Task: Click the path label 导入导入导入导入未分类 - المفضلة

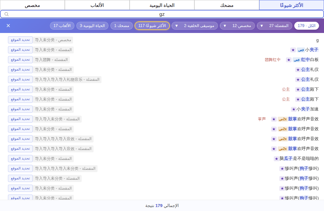Action: 65,168
